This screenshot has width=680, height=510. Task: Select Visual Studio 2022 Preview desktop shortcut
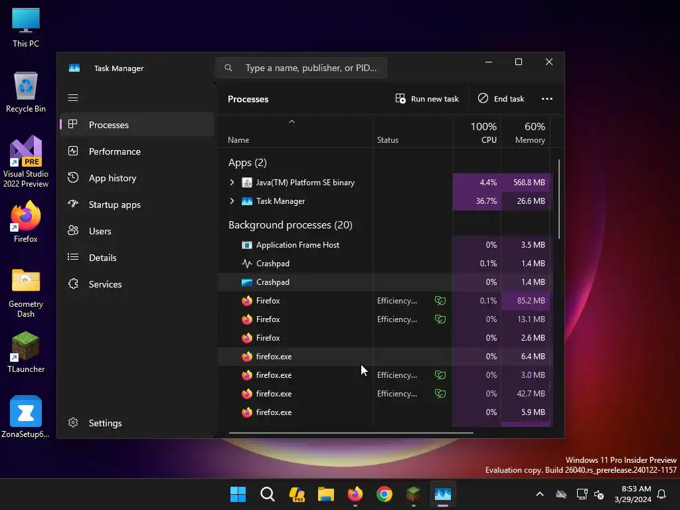[x=26, y=162]
